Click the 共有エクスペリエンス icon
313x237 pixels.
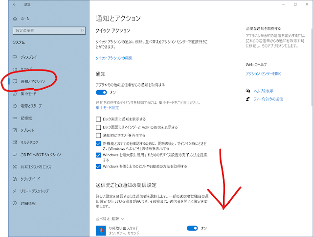pyautogui.click(x=15, y=166)
